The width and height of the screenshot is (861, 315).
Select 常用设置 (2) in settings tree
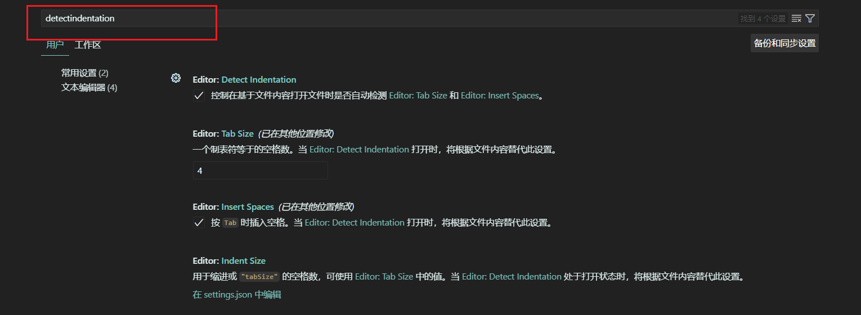pos(85,73)
